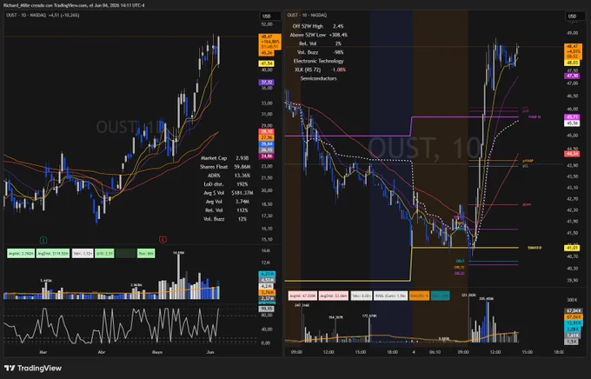Click the pVWAP level label on the 10-minute chart

tap(528, 161)
